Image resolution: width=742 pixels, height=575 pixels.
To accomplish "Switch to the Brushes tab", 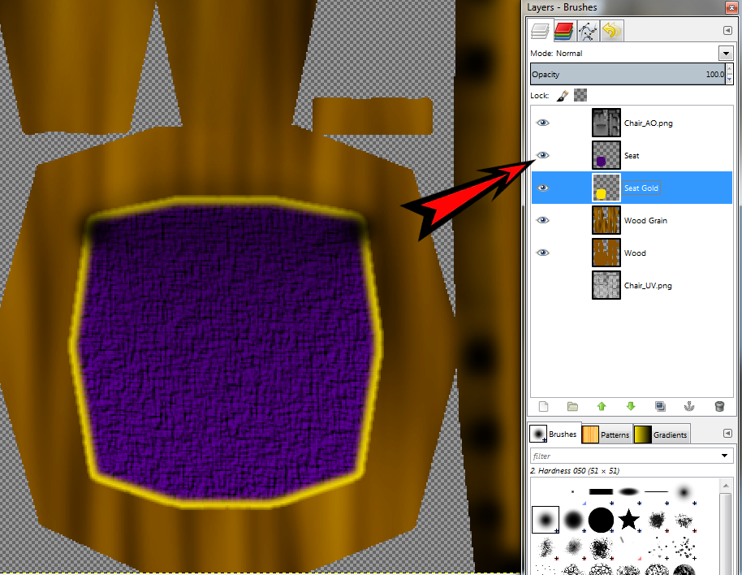I will coord(554,434).
